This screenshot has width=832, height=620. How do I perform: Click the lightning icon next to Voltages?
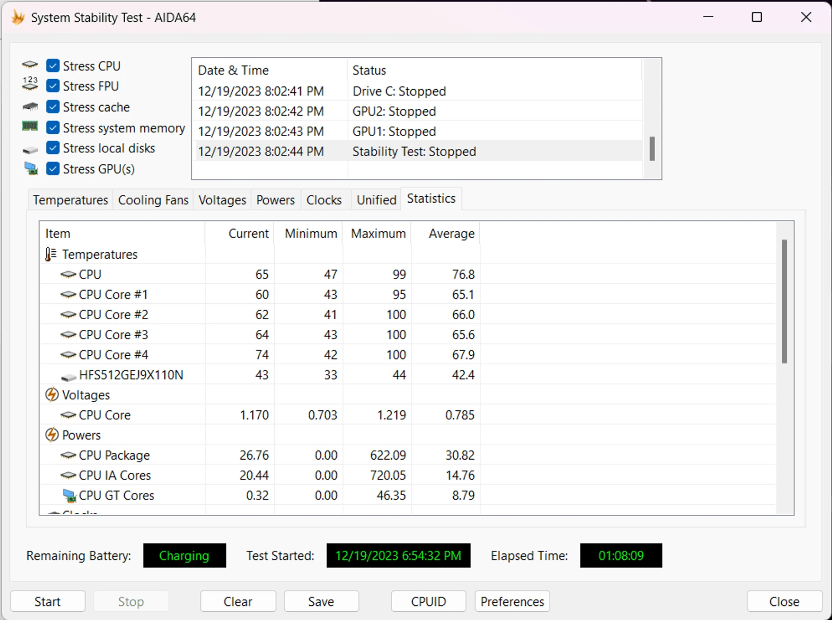click(x=52, y=395)
